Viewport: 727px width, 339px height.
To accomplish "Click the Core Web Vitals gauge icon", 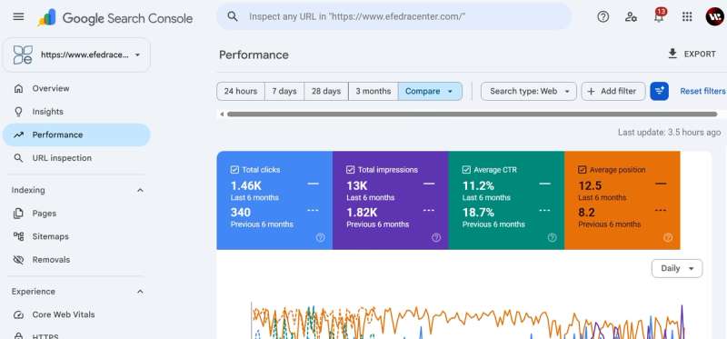I will pyautogui.click(x=18, y=314).
